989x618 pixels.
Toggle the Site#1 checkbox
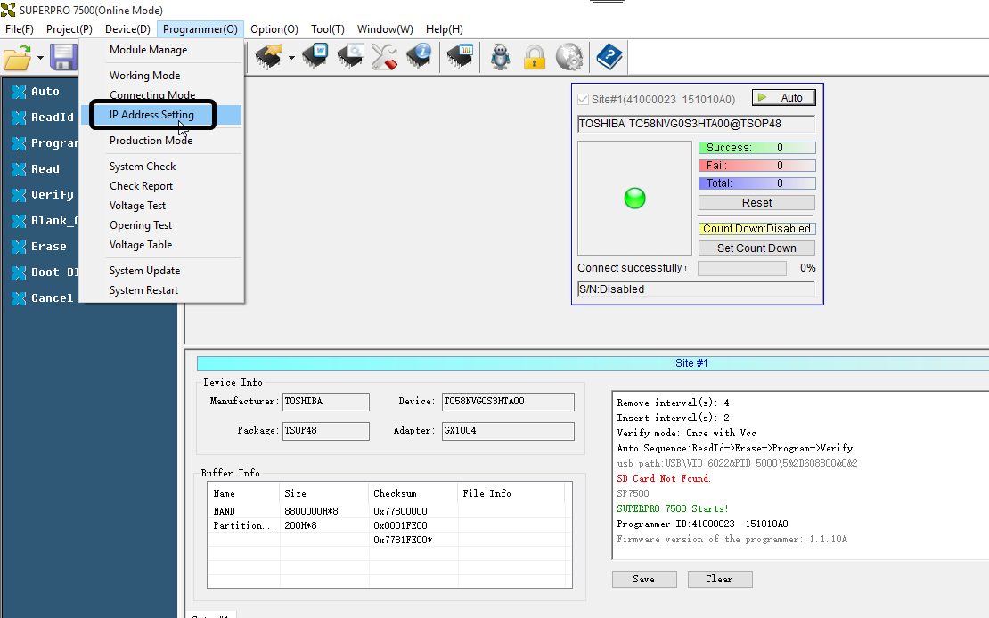tap(583, 98)
